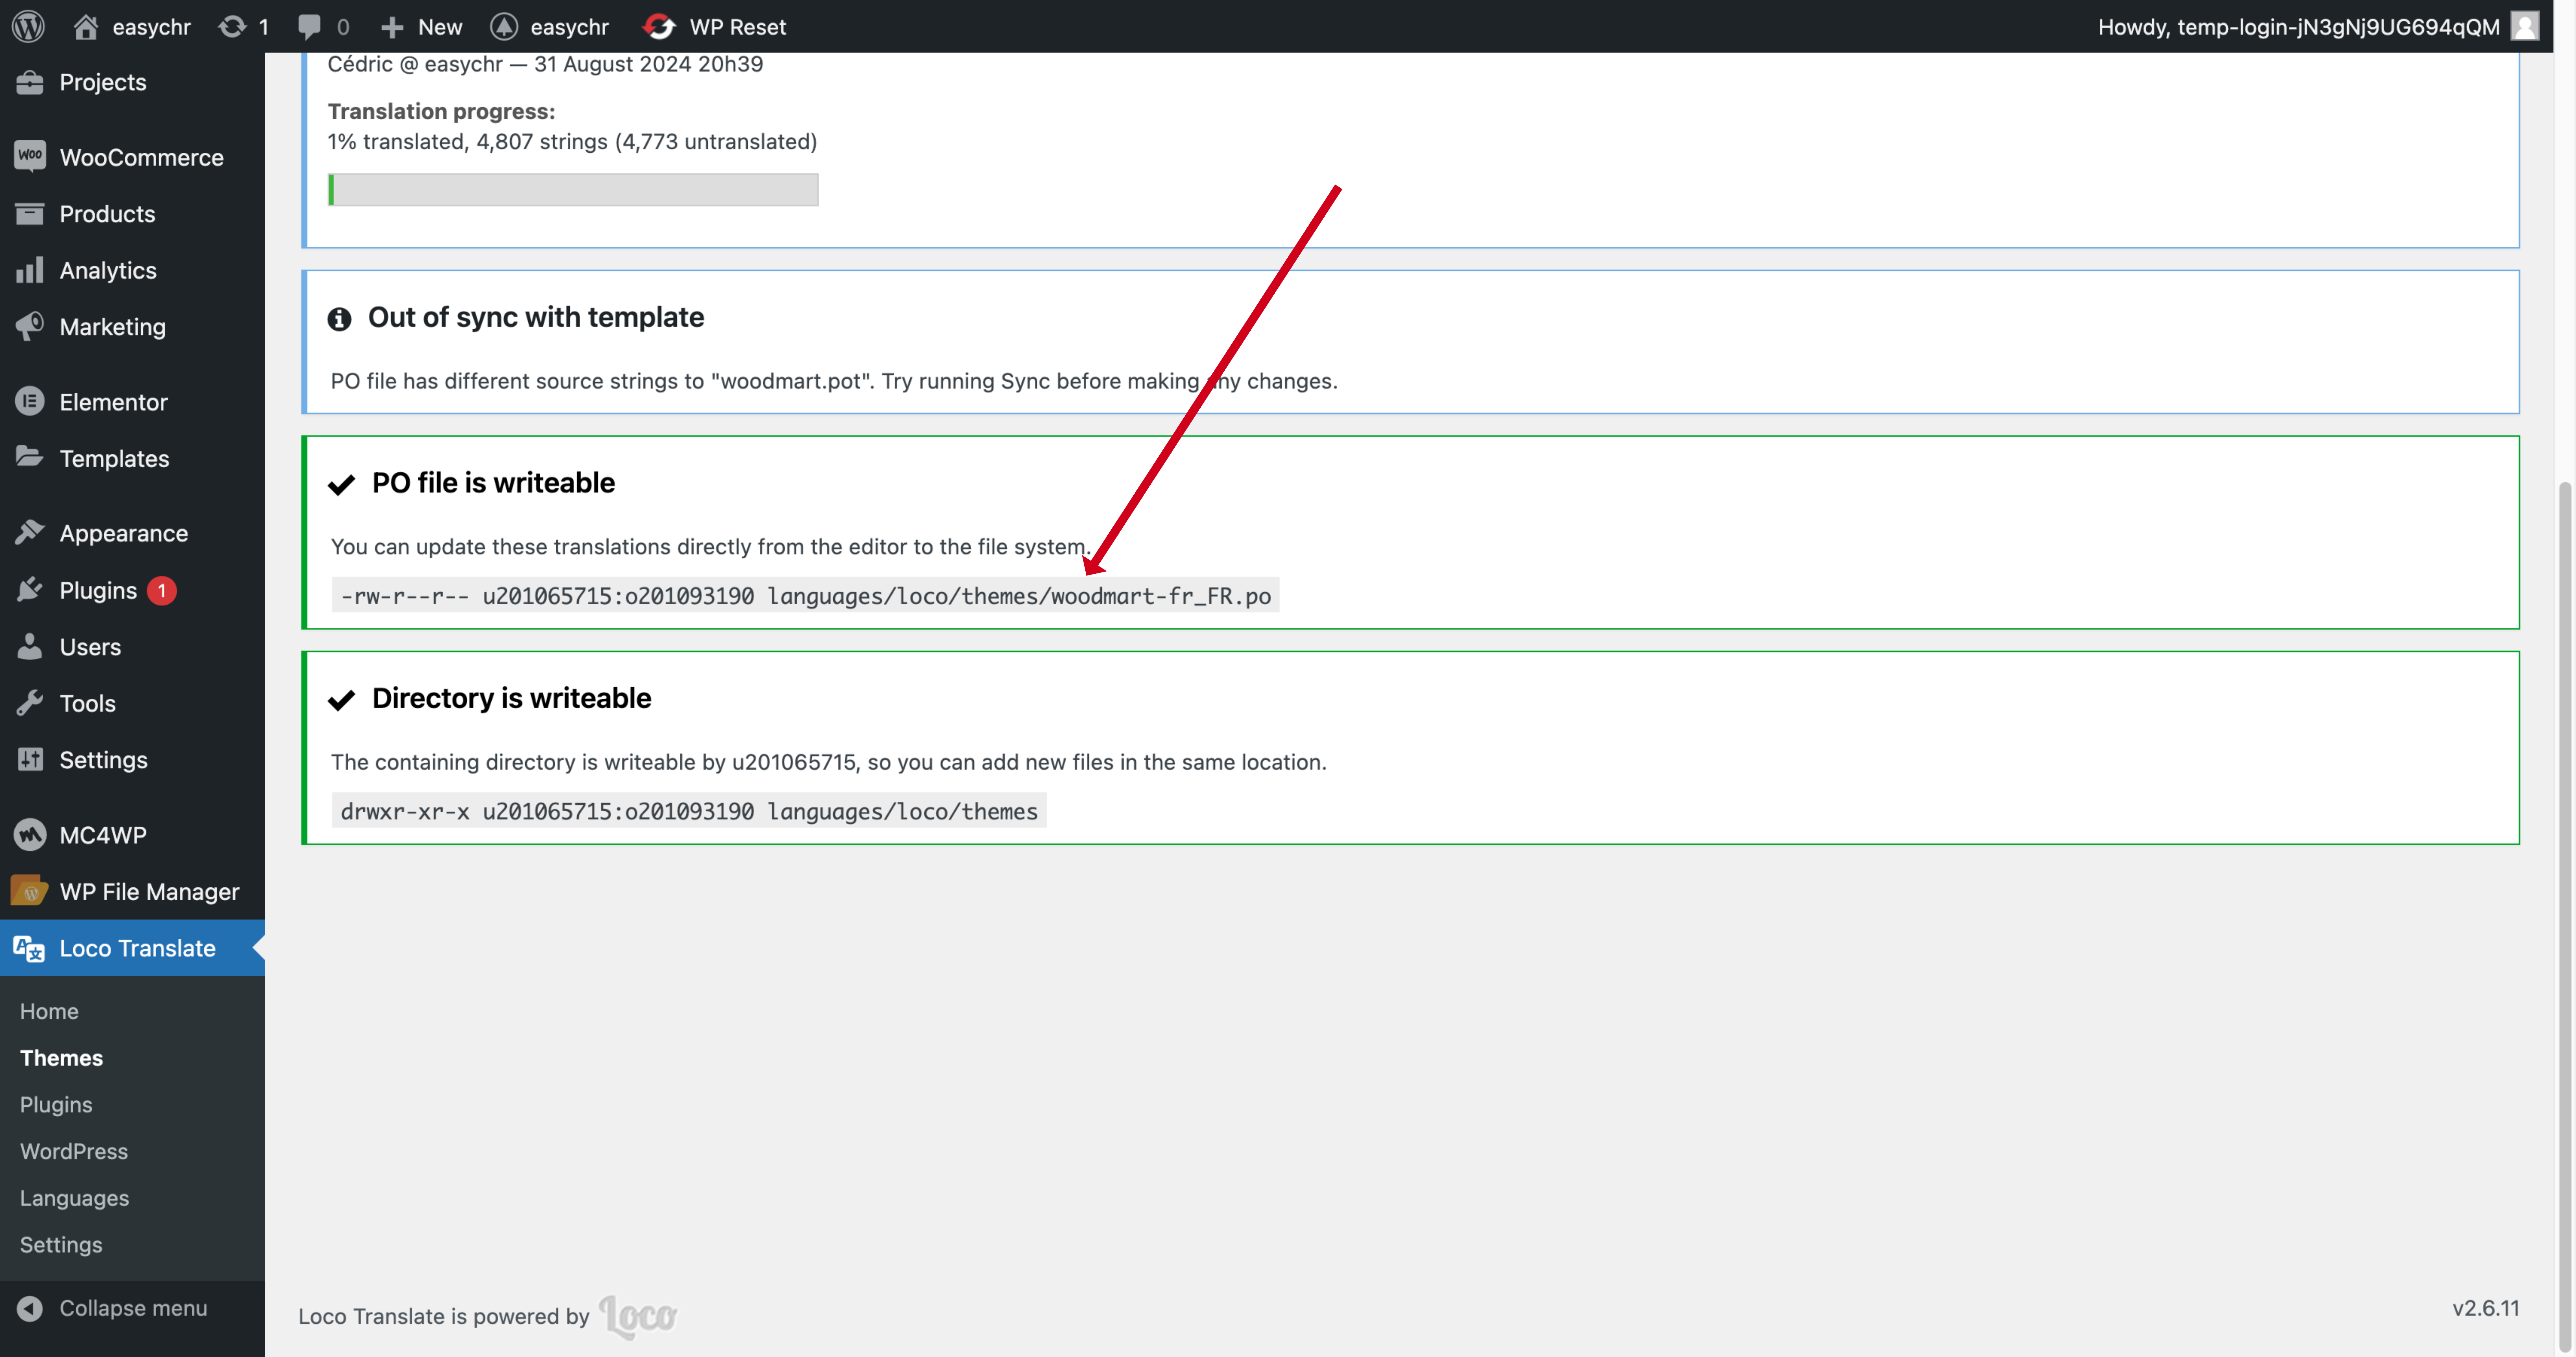2576x1357 pixels.
Task: Open the Marketing sidebar menu
Action: [x=132, y=327]
